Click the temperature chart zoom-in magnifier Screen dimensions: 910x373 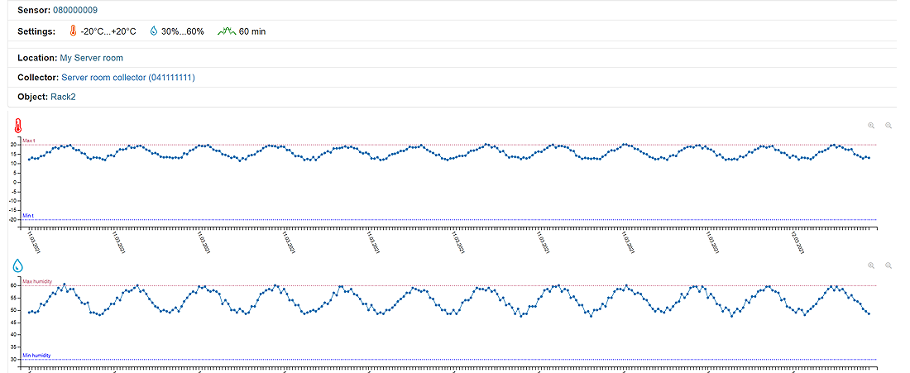pos(871,126)
